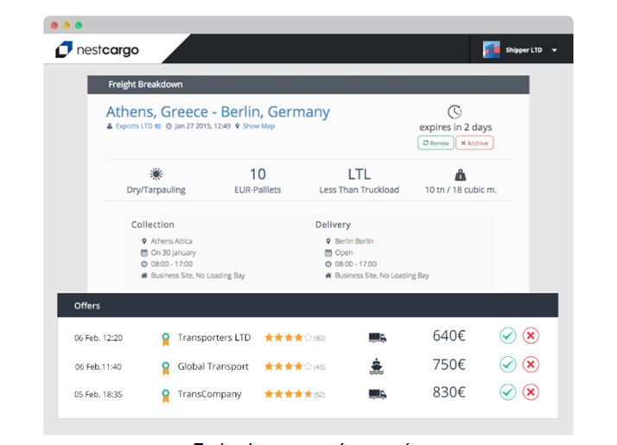The image size is (617, 445).
Task: Reject the 640€ Transporters LTD offer
Action: point(531,337)
